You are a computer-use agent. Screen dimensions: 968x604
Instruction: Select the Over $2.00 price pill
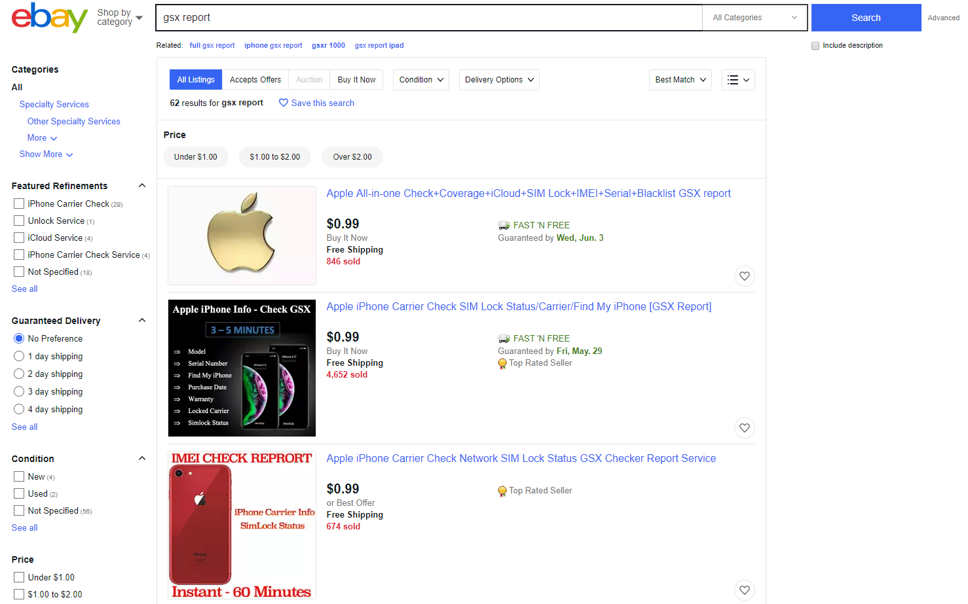[352, 157]
